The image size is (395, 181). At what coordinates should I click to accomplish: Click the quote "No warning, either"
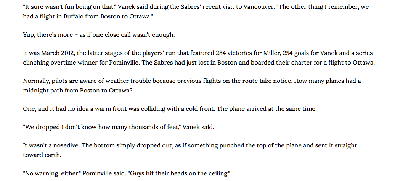51,173
